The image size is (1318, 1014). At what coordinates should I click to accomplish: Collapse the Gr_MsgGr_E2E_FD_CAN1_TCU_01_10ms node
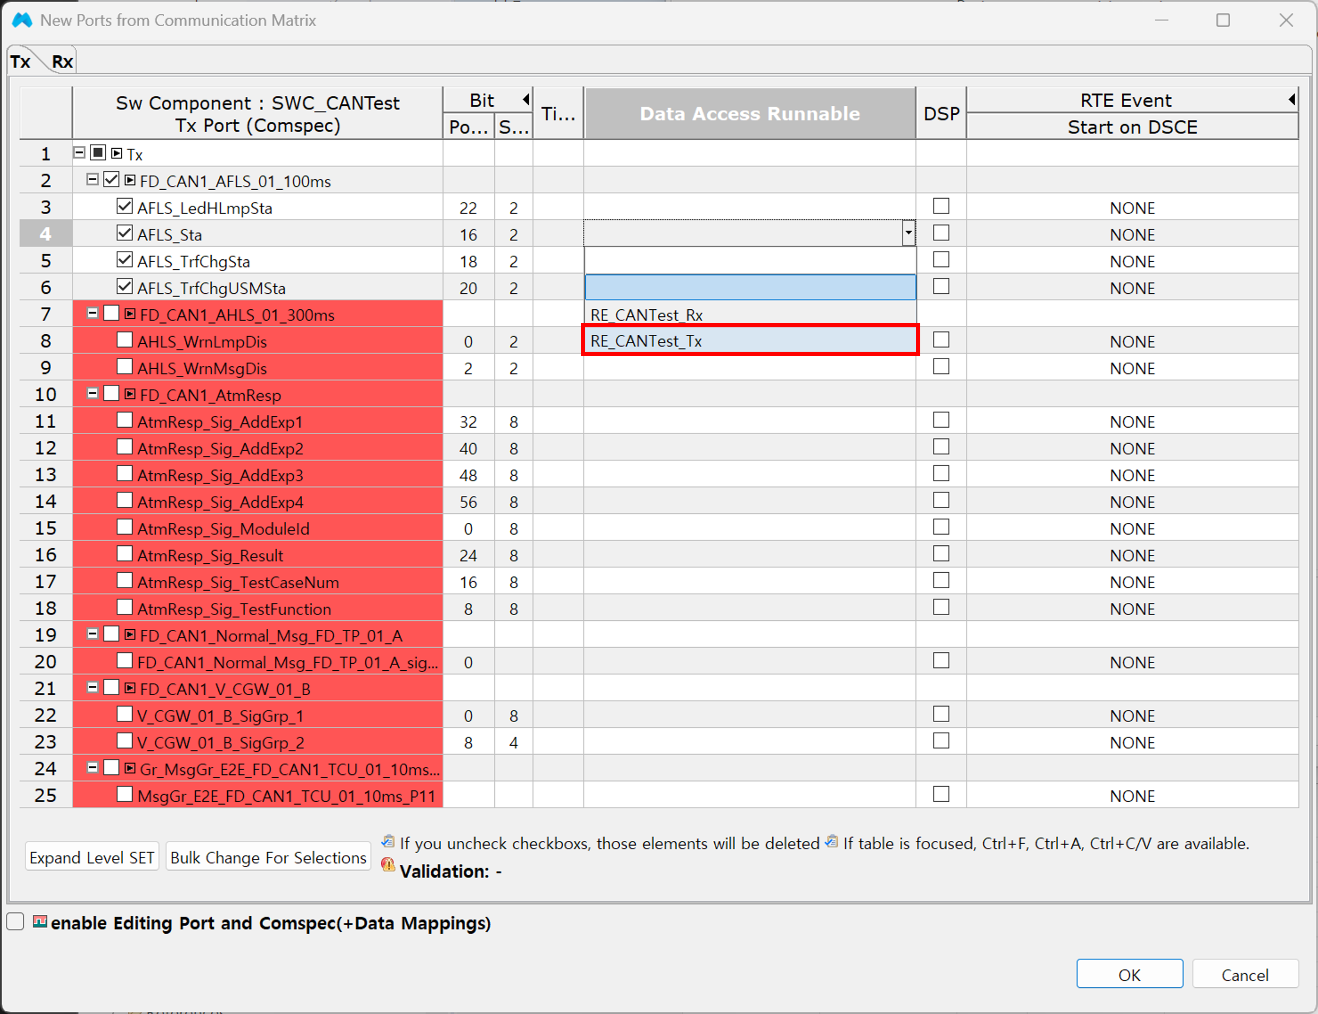pos(92,767)
